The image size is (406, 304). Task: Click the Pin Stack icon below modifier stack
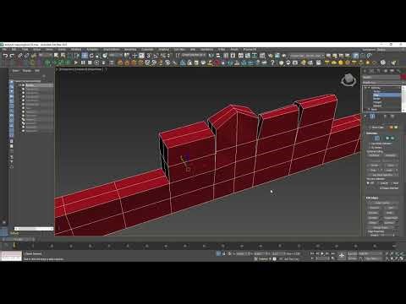pyautogui.click(x=365, y=117)
